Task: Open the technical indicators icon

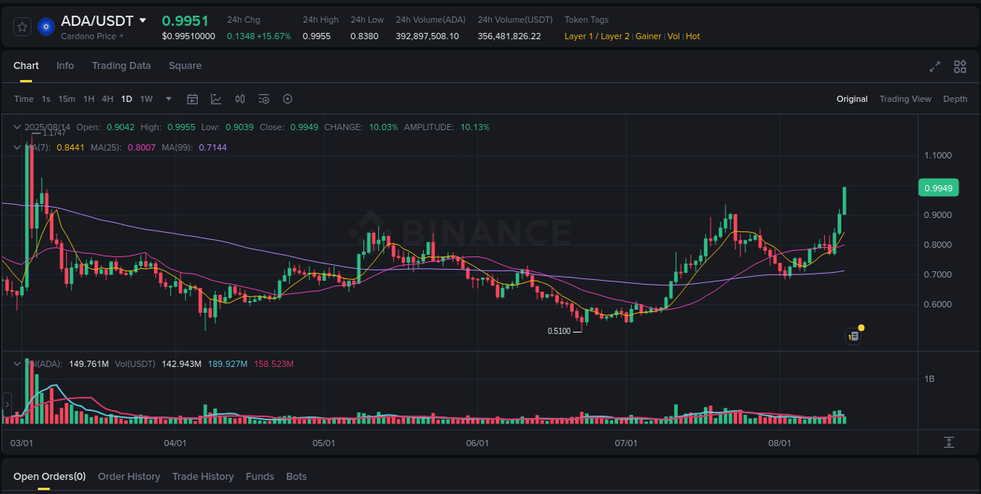Action: point(216,99)
